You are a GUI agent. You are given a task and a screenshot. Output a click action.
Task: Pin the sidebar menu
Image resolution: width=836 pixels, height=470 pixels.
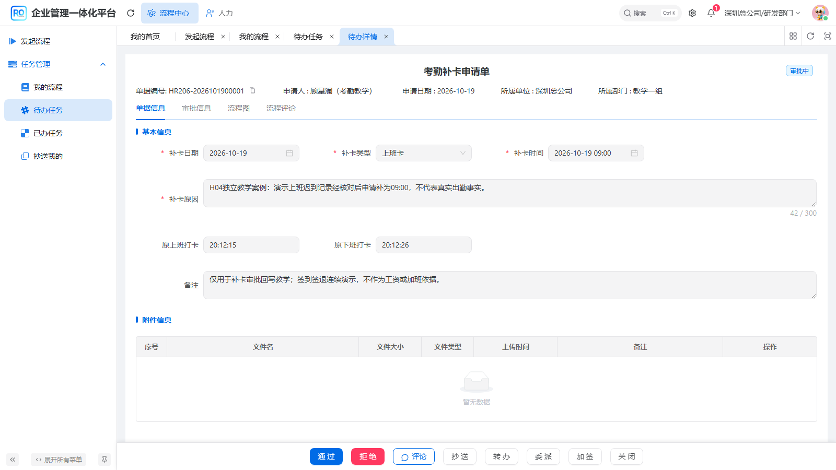pyautogui.click(x=104, y=460)
